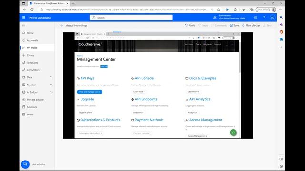Collapse the left navigation hamburger

click(23, 25)
